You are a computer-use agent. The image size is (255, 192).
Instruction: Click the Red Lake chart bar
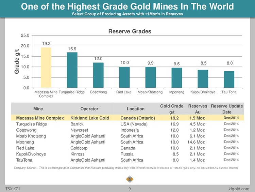[124, 77]
